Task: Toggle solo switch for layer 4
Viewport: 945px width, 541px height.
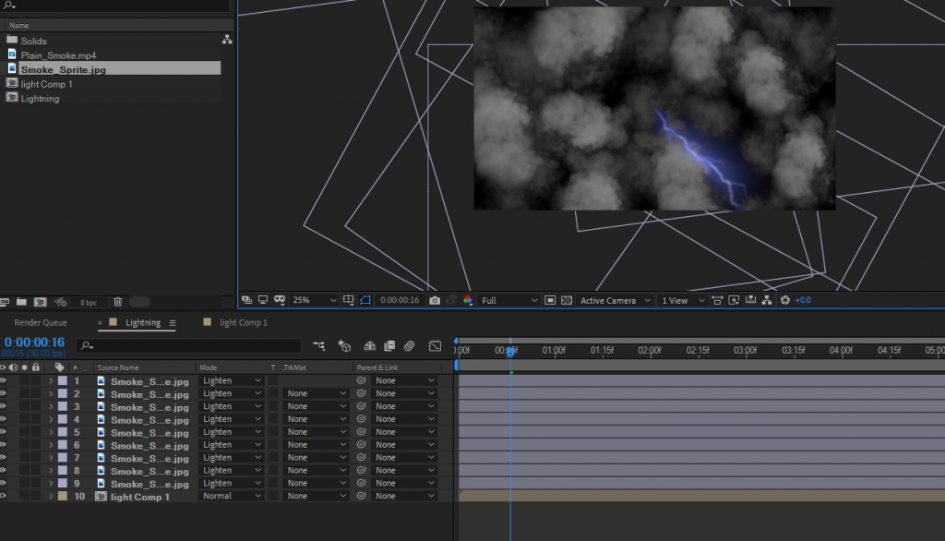Action: [x=25, y=419]
